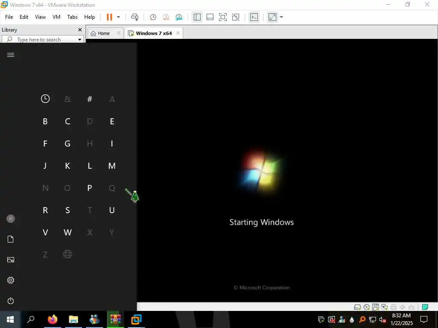
Task: Open the File menu
Action: point(9,17)
